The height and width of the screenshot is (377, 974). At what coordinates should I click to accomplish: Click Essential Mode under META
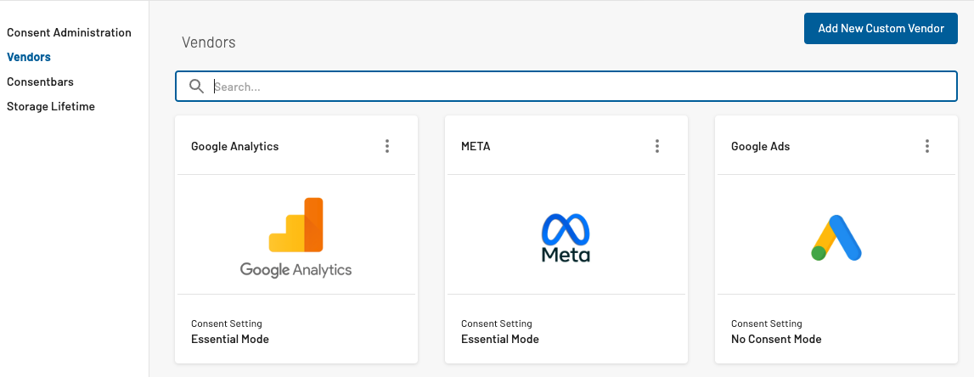pyautogui.click(x=500, y=339)
